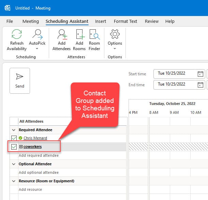Expand the coworkers contact group plus sign
208x200 pixels.
tap(21, 147)
